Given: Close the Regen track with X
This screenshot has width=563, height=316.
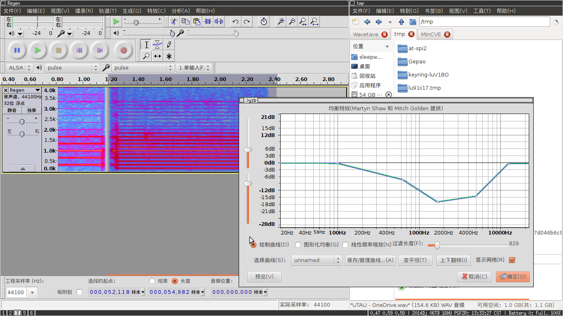Looking at the screenshot, I should 6,90.
